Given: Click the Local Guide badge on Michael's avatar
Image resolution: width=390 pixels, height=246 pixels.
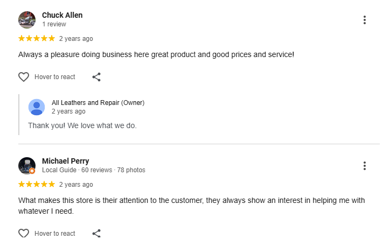Looking at the screenshot, I should tap(32, 171).
